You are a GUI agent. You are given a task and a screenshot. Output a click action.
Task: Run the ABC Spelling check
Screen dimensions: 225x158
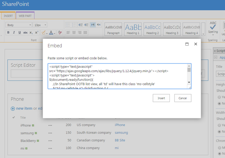tap(213, 27)
